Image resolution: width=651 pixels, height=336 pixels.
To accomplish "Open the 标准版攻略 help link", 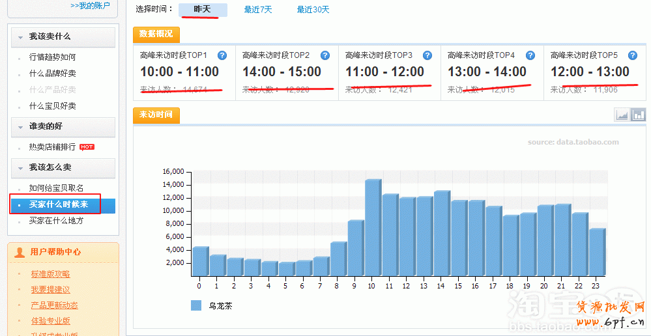I will [50, 274].
